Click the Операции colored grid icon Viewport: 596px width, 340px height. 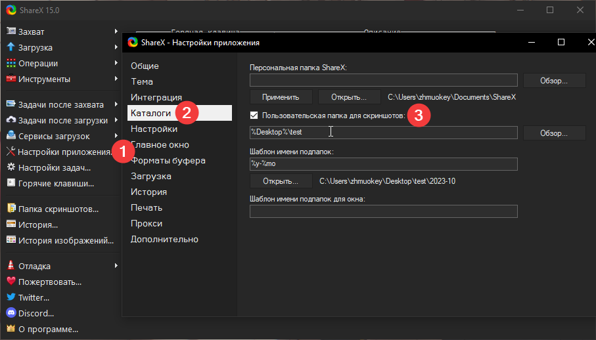click(x=11, y=63)
